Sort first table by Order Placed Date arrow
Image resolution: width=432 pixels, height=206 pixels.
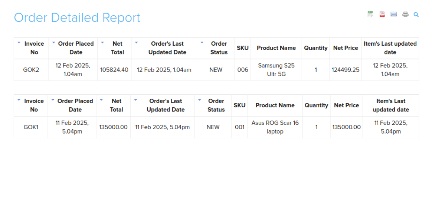[x=54, y=43]
